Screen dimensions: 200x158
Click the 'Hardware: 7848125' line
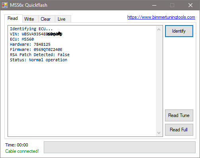[30, 45]
